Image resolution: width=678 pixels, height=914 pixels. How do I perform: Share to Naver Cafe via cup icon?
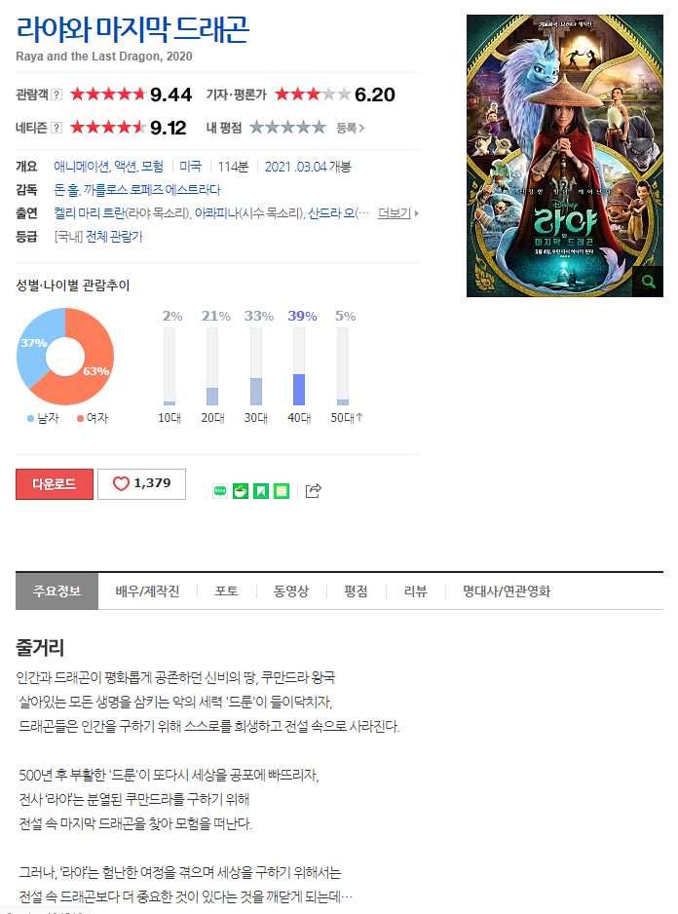click(x=241, y=491)
